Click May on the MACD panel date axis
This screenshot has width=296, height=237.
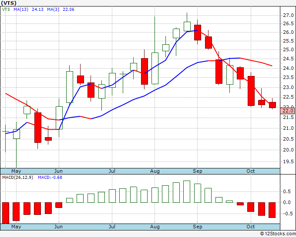pos(16,227)
